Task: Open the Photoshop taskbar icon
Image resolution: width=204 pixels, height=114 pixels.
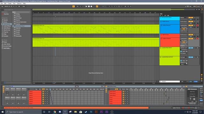Action: point(91,112)
